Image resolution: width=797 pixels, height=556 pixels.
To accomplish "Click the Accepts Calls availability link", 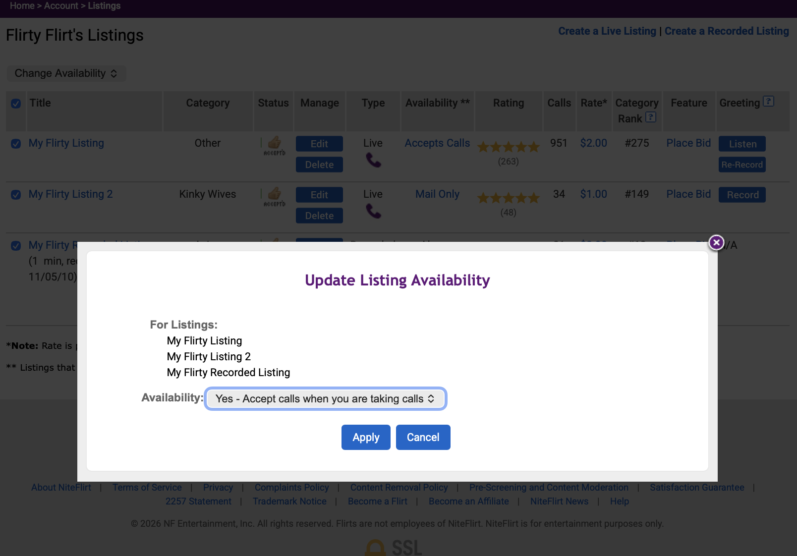I will [x=437, y=143].
